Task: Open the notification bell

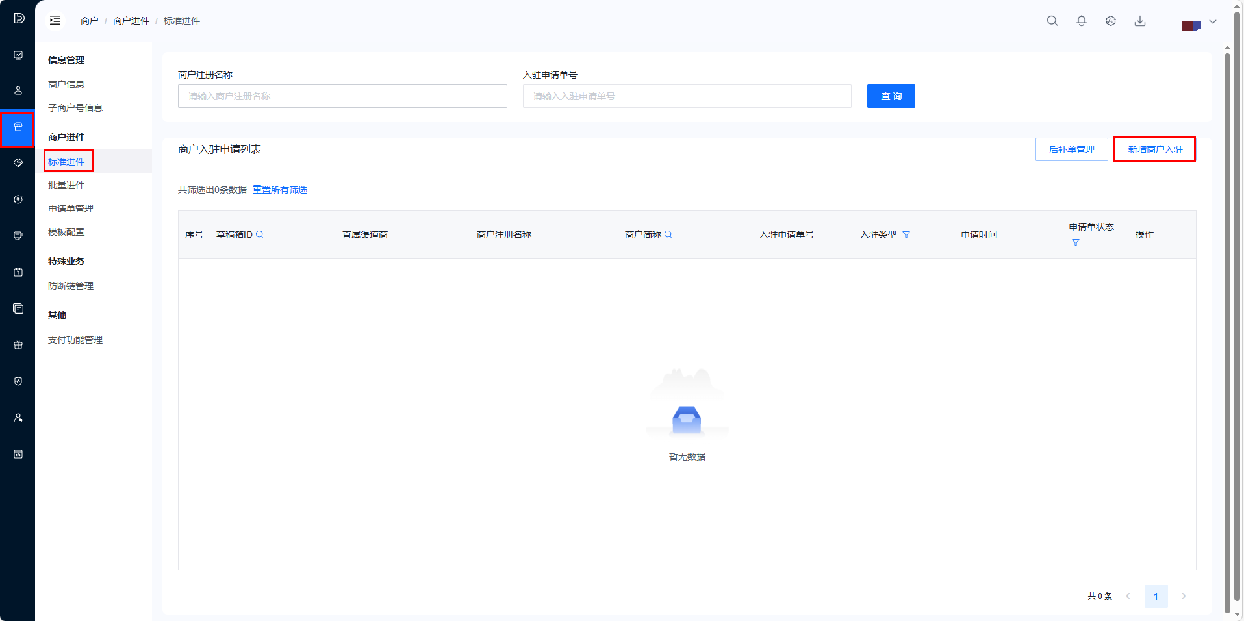Action: pyautogui.click(x=1081, y=21)
